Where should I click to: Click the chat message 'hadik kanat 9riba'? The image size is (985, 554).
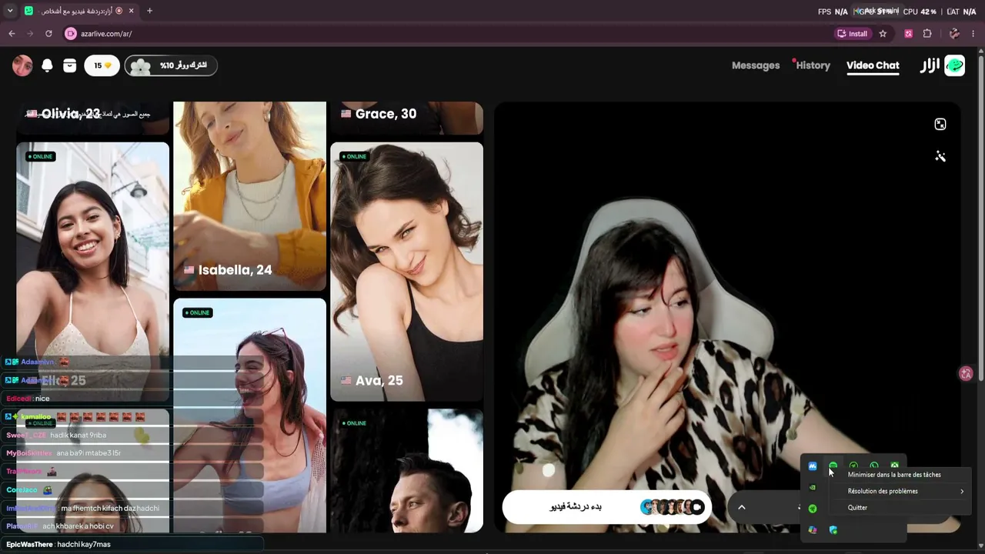pyautogui.click(x=78, y=436)
